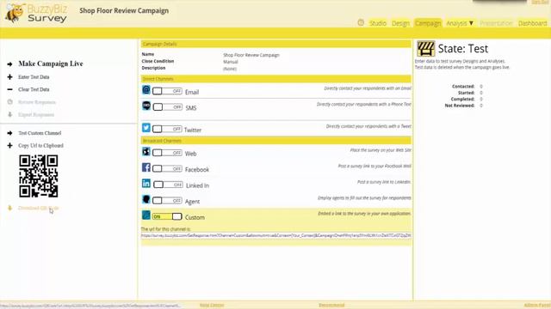The image size is (551, 309).
Task: Click the download arrow beside Download QR Code
Action: click(x=9, y=208)
